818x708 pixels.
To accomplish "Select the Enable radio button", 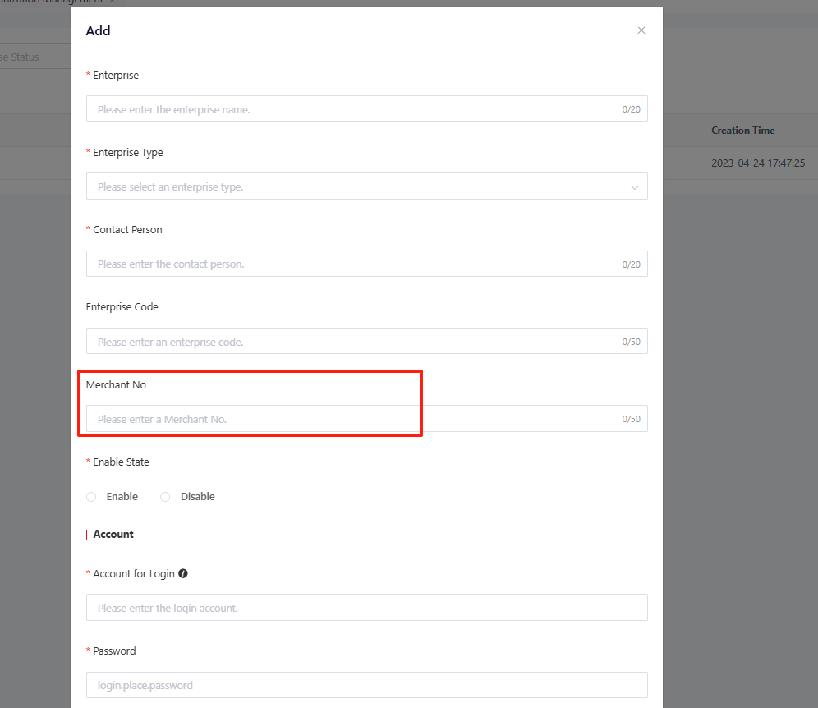I will (91, 497).
